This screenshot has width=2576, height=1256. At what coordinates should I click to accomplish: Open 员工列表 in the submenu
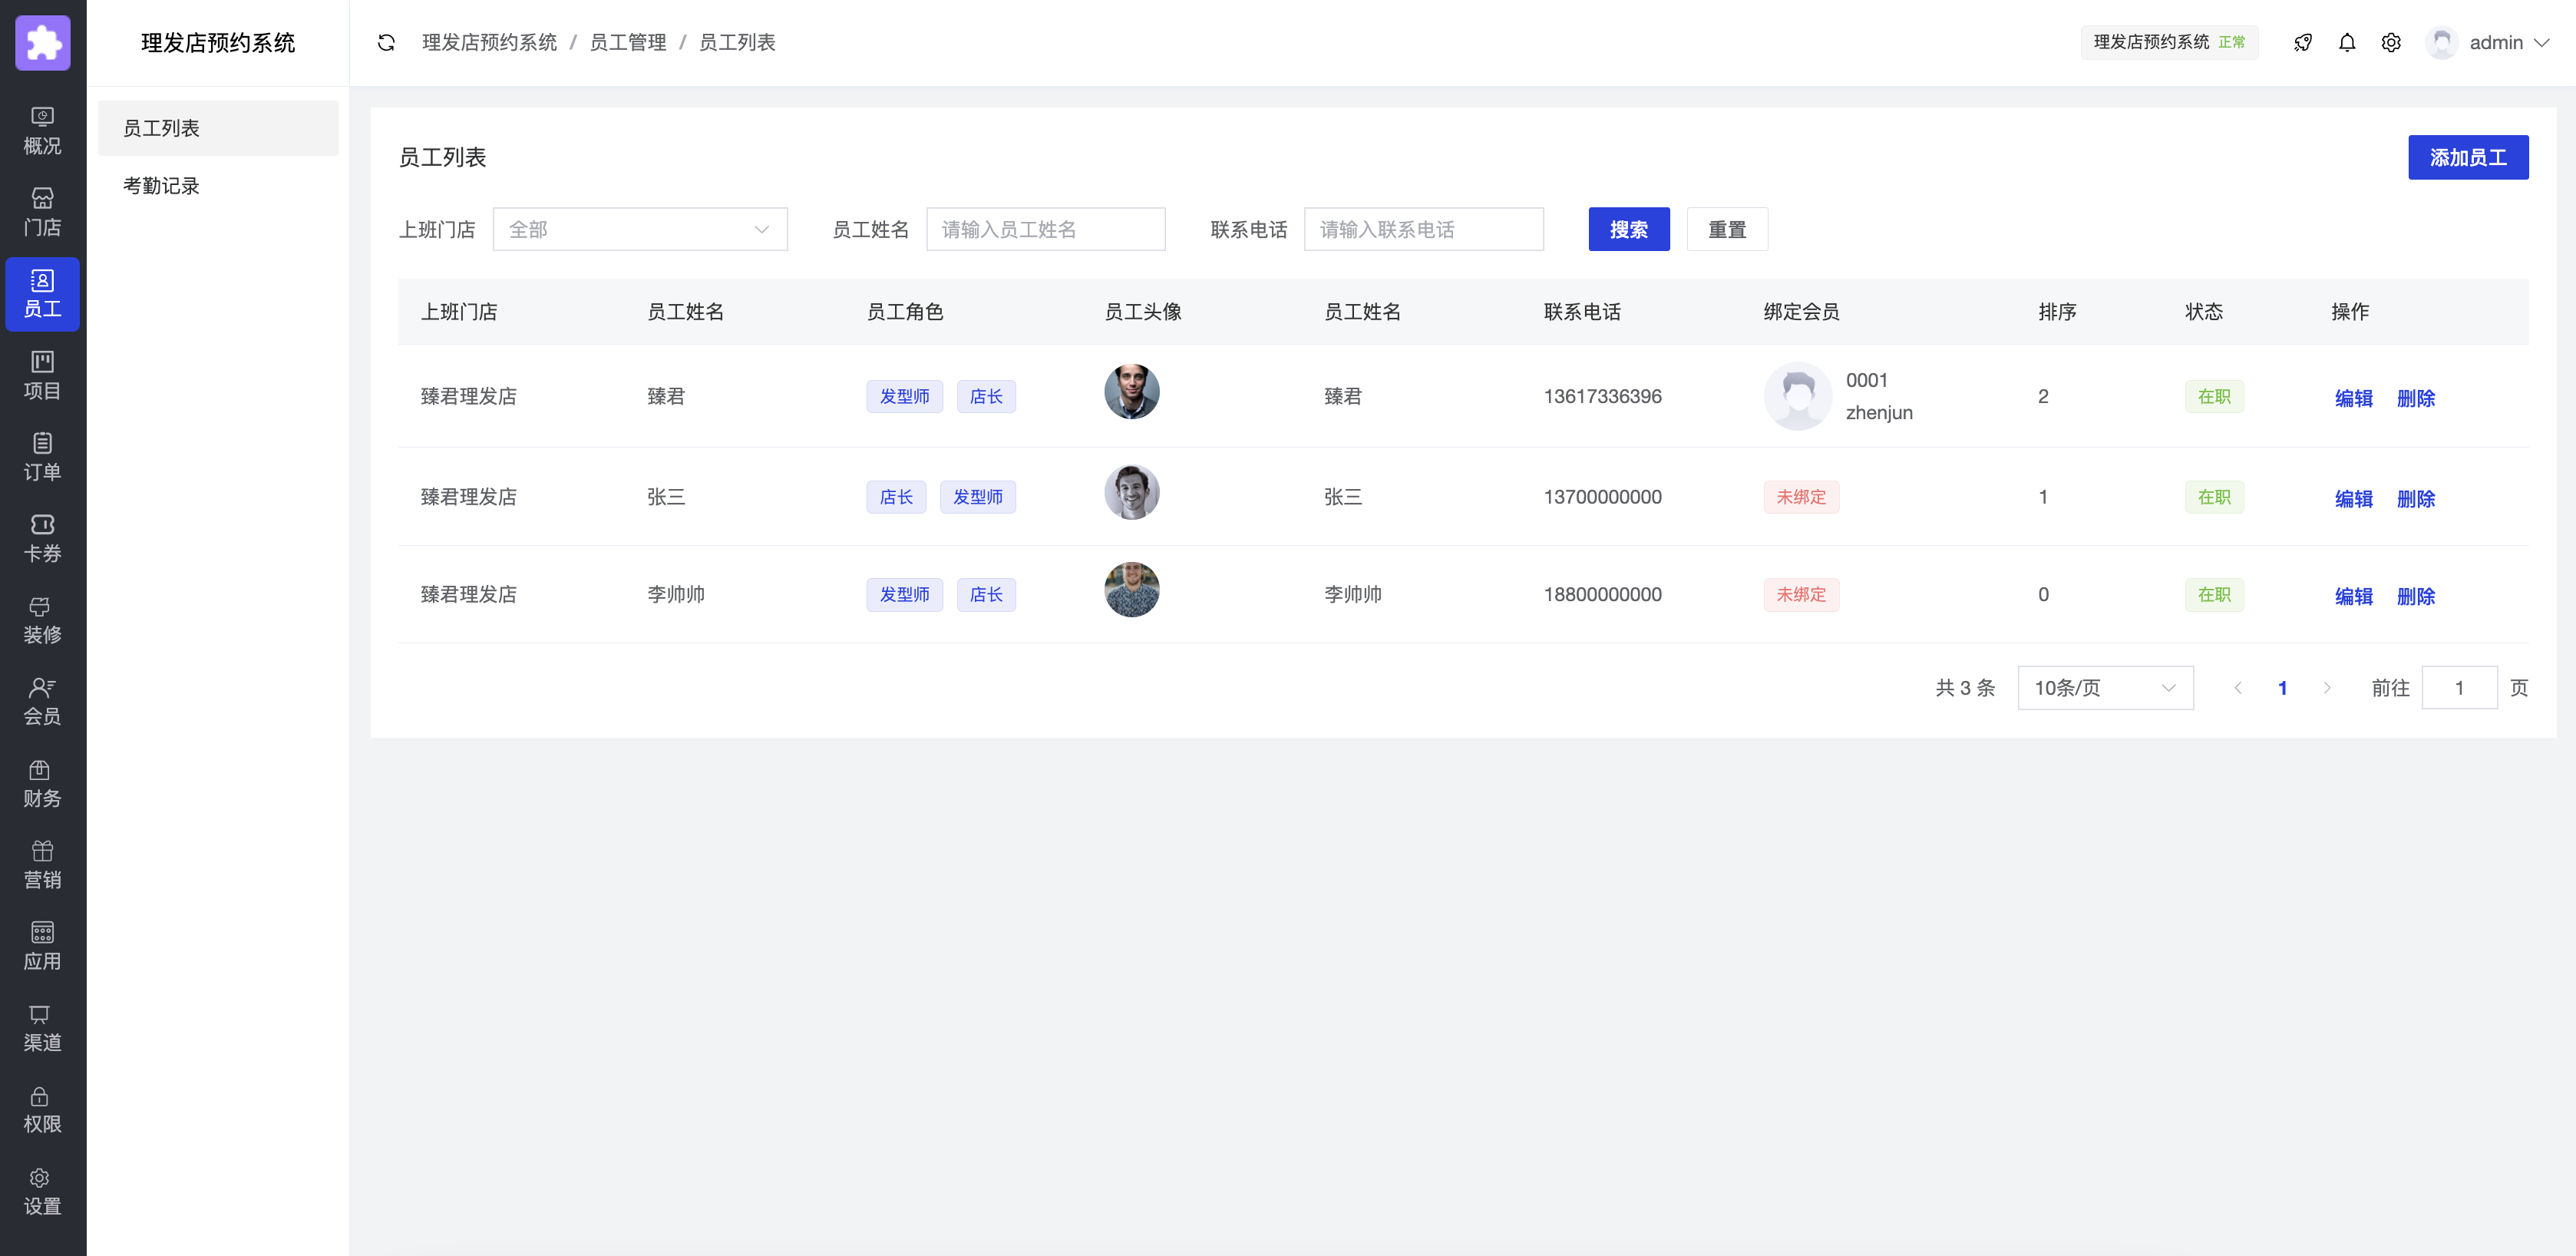tap(218, 128)
